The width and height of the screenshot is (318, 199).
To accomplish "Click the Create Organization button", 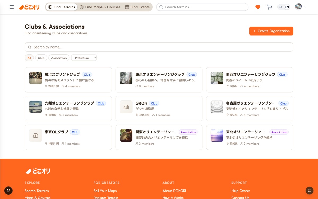I will [x=271, y=31].
